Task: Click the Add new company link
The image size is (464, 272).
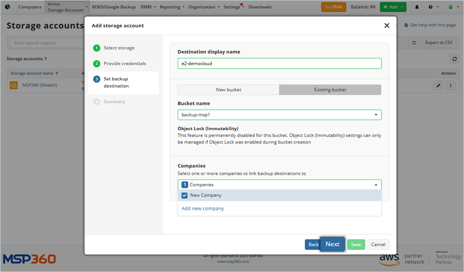Action: point(203,209)
